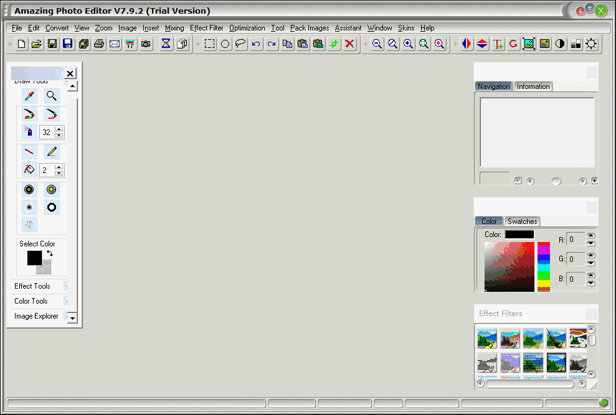Screen dimensions: 616x415
Task: Switch to the Information tab
Action: click(x=533, y=86)
